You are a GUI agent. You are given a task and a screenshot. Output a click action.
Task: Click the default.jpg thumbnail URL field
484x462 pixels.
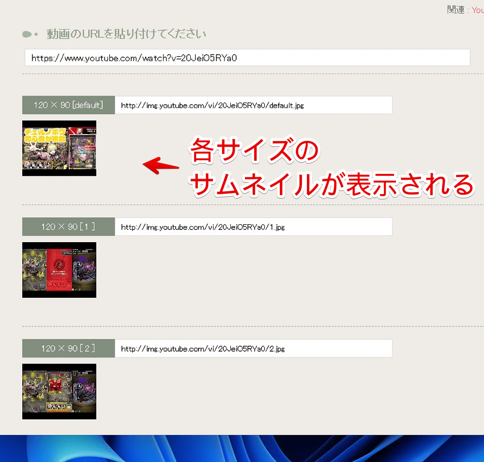[x=253, y=105]
